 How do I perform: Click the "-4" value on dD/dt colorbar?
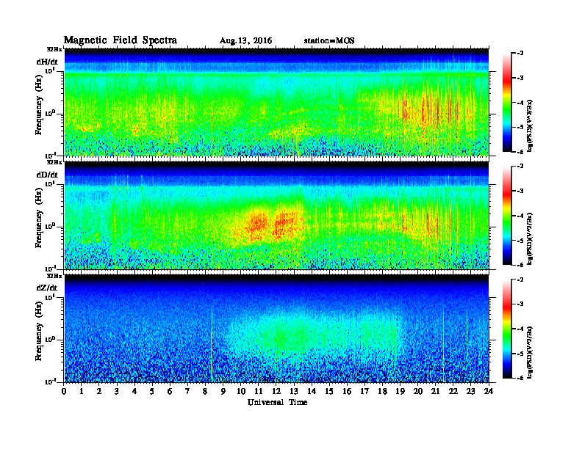(520, 216)
